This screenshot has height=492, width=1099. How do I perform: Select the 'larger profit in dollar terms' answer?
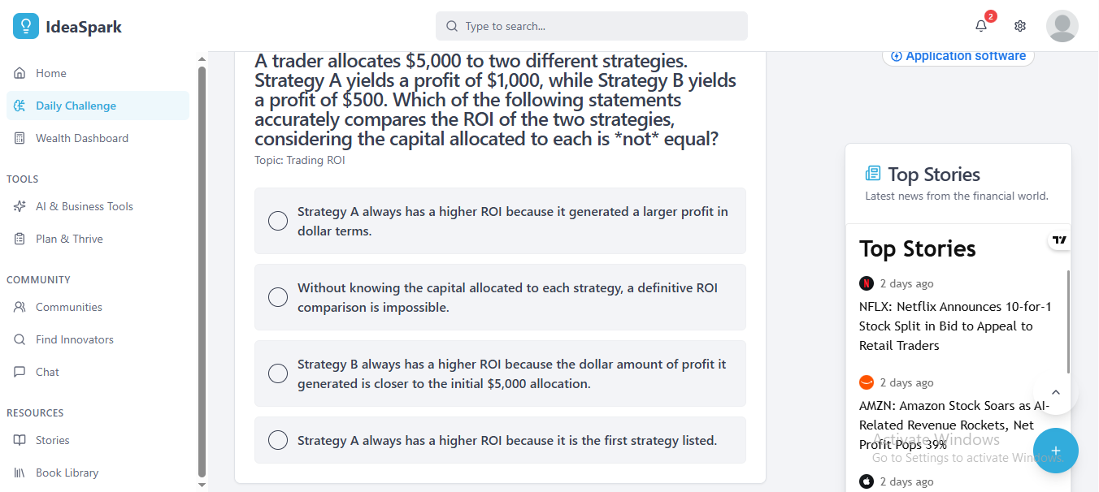click(278, 221)
